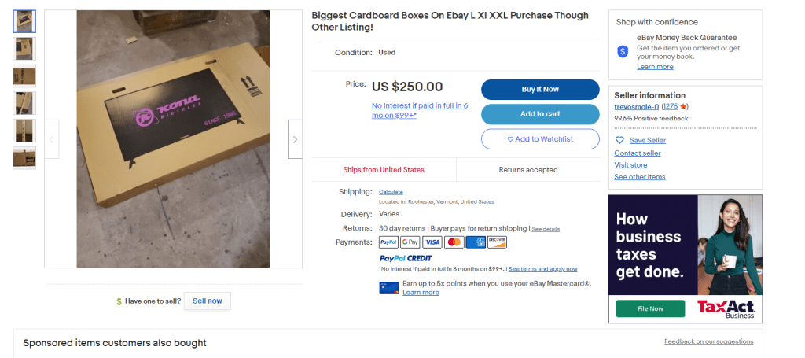Click the Google Pay payment icon
Image resolution: width=805 pixels, height=358 pixels.
pyautogui.click(x=410, y=242)
